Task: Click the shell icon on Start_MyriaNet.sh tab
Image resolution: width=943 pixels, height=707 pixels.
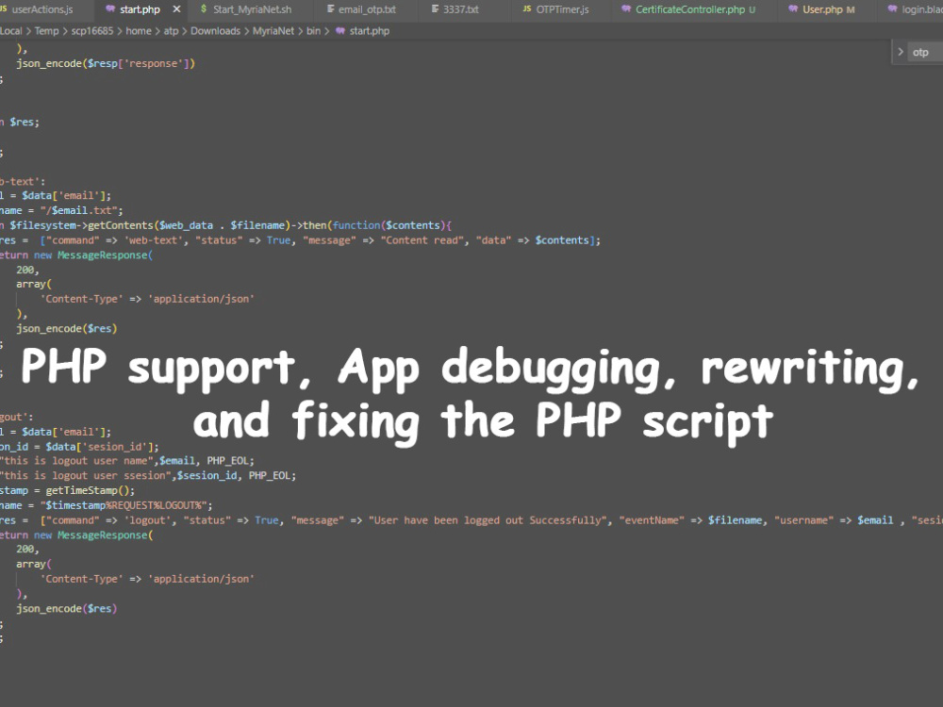Action: pyautogui.click(x=204, y=9)
